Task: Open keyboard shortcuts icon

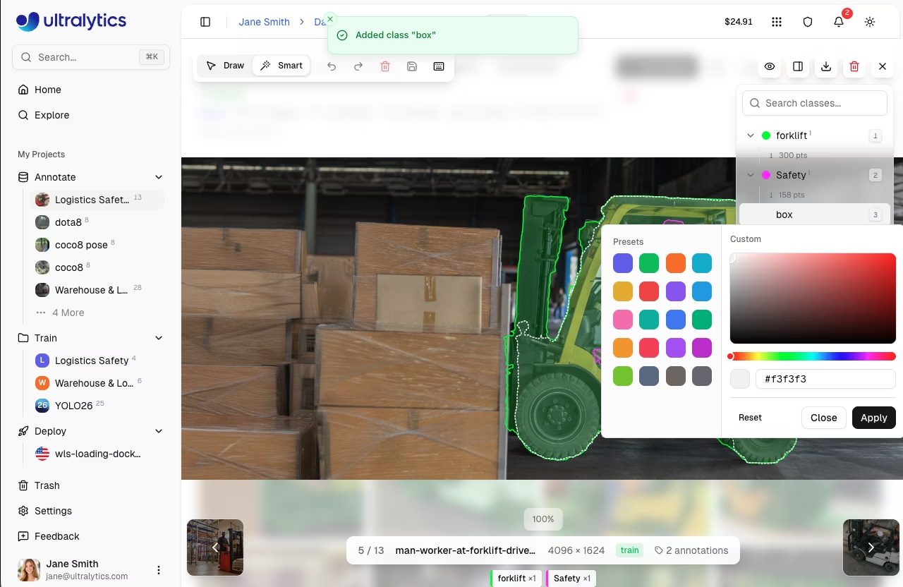Action: coord(439,66)
